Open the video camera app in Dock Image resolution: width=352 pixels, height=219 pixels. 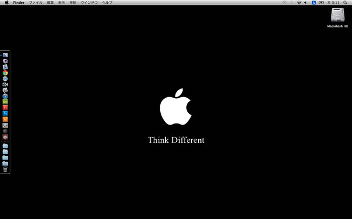pos(5,85)
